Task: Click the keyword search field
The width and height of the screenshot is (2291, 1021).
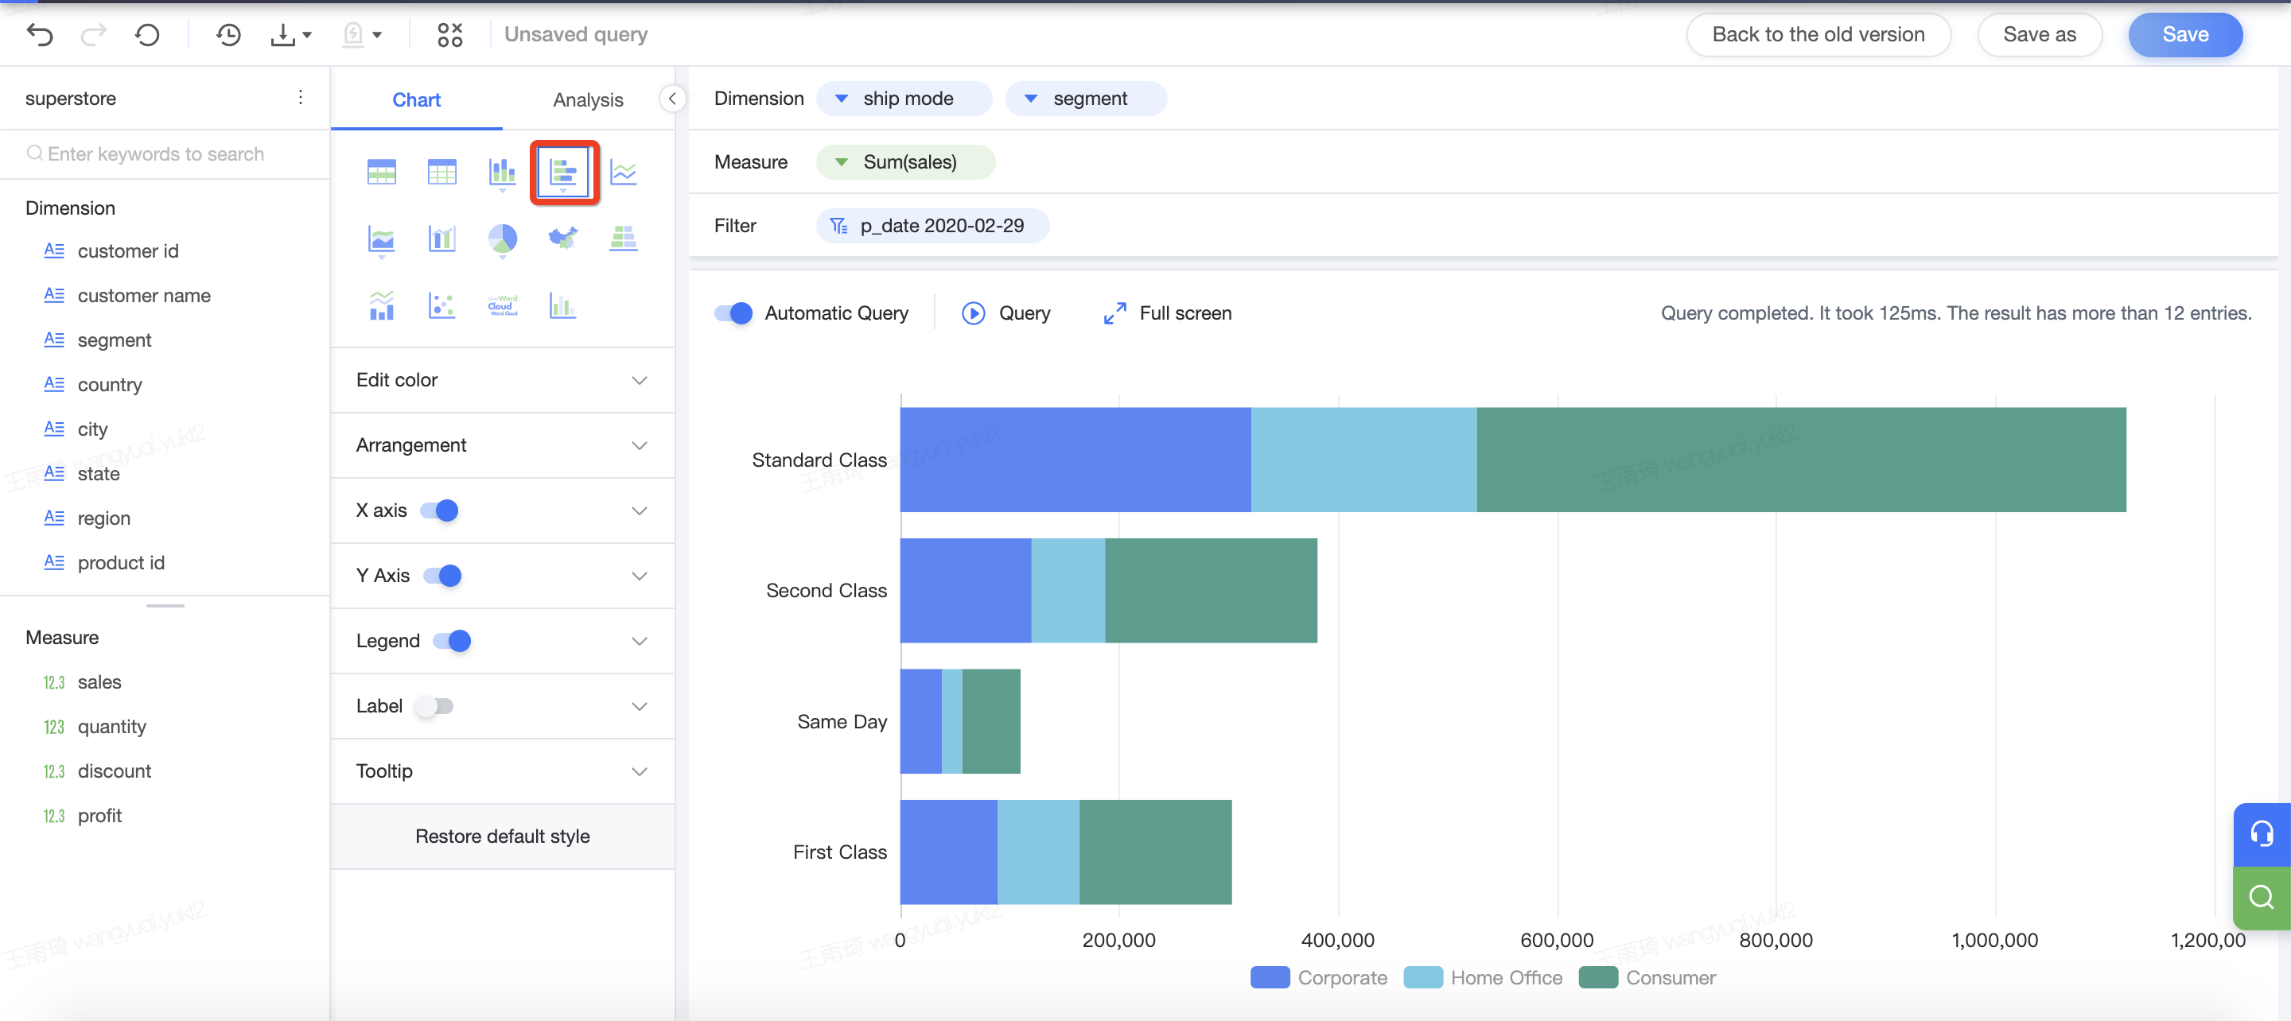Action: point(165,153)
